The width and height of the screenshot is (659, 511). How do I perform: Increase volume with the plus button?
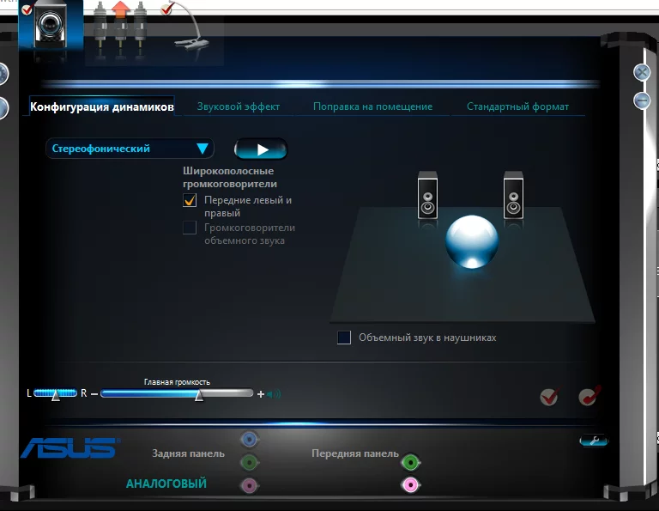tap(261, 394)
